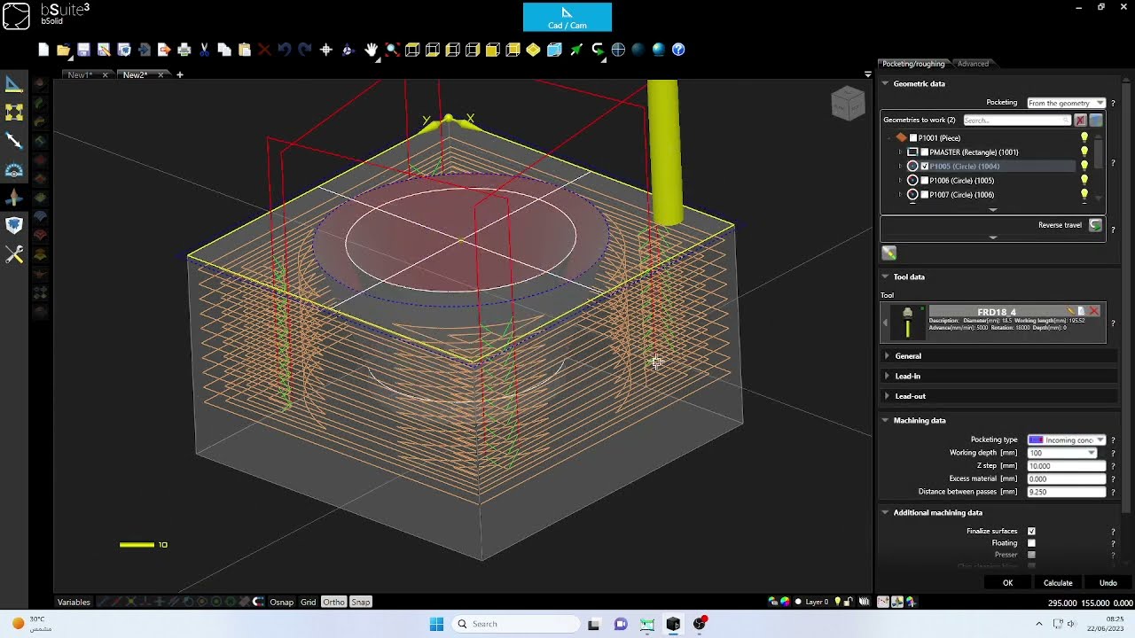
Task: Collapse the Machining data section
Action: [x=885, y=420]
